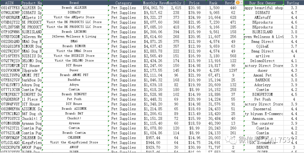This screenshot has height=153, width=304.
Task: Select the $1,115.40 revenue cell
Action: coord(154,123)
